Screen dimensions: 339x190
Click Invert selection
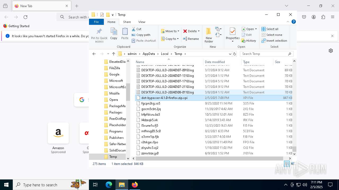tap(274, 41)
